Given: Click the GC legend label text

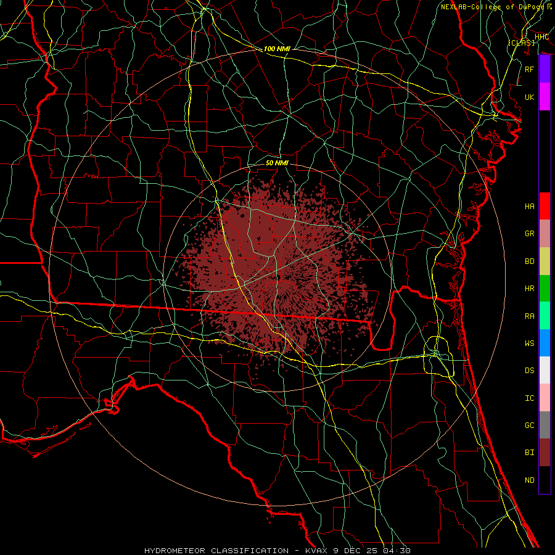Looking at the screenshot, I should [x=530, y=425].
